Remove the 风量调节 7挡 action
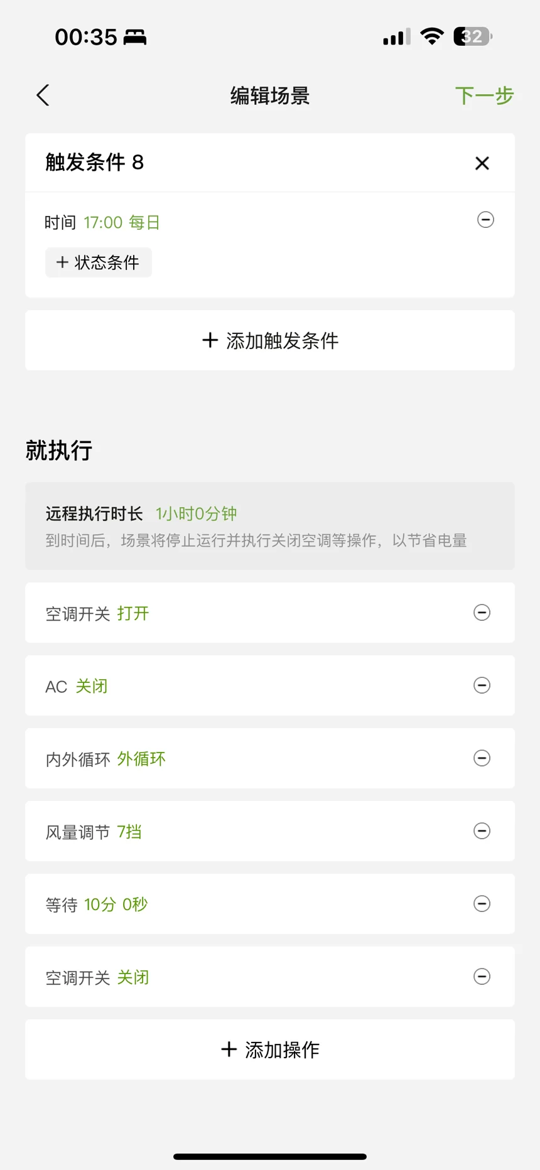This screenshot has height=1170, width=540. tap(482, 831)
